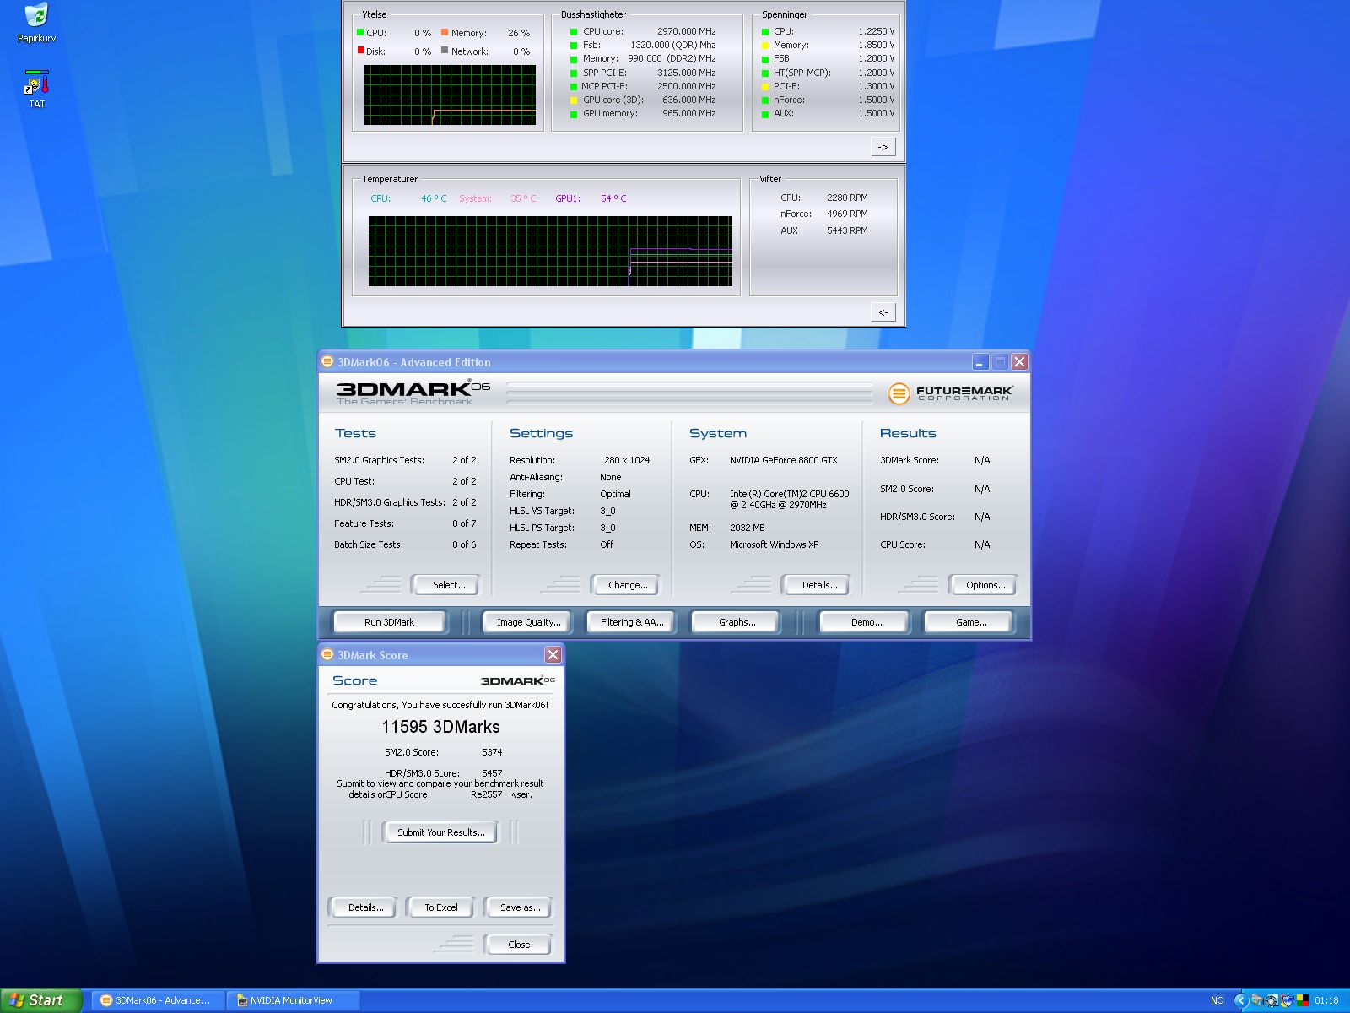
Task: Click the 3DMark06 logo in main window
Action: pos(413,393)
